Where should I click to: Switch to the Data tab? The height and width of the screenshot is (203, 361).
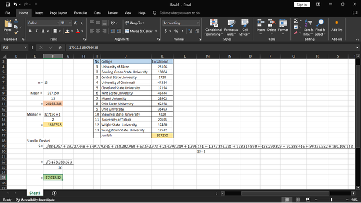pos(98,13)
